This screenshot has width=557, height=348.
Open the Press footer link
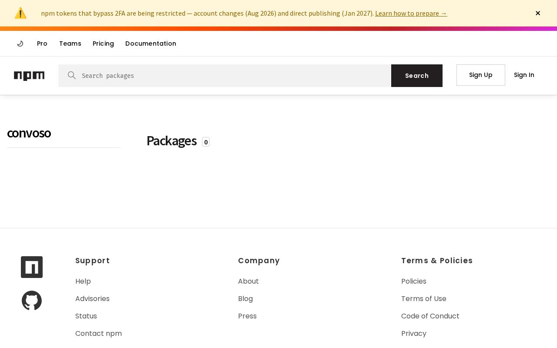pyautogui.click(x=247, y=316)
